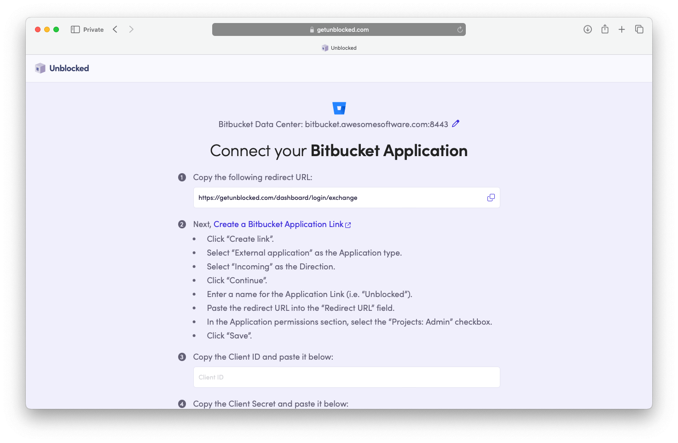Click the 'Projects: Admin' permissions instruction line
Image resolution: width=678 pixels, height=443 pixels.
pyautogui.click(x=349, y=322)
